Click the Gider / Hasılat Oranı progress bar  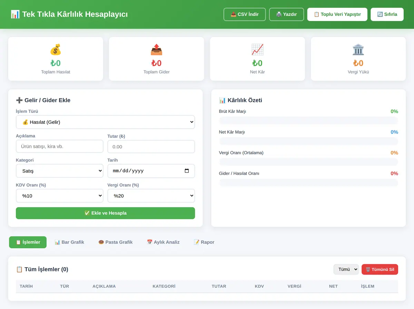tap(308, 182)
